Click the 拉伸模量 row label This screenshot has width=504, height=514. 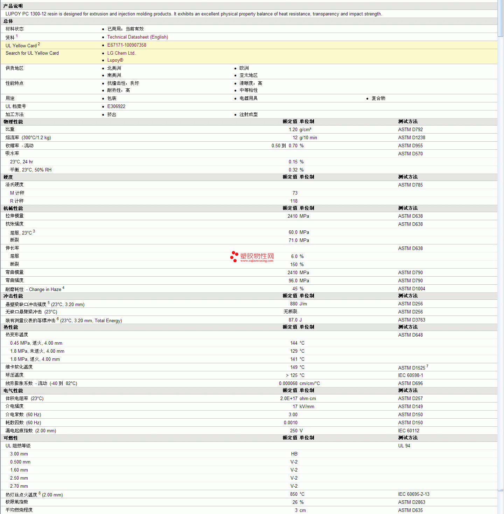[x=14, y=216]
